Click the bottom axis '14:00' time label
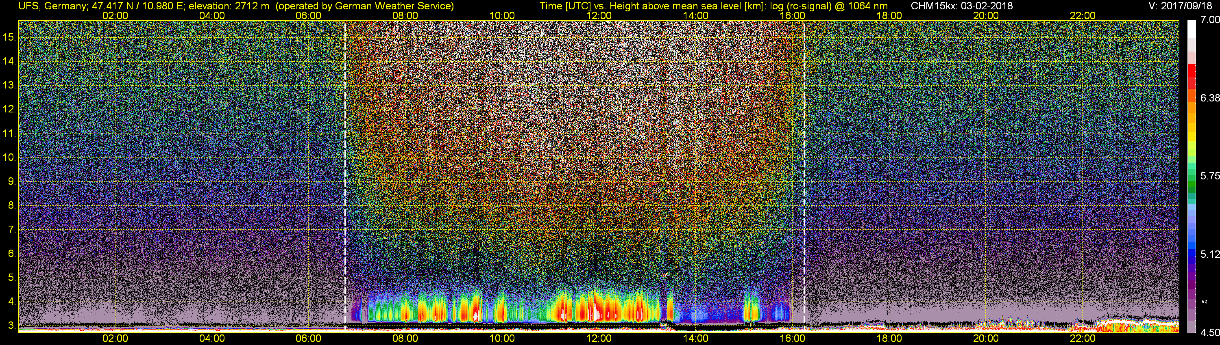The height and width of the screenshot is (345, 1220). (x=696, y=339)
